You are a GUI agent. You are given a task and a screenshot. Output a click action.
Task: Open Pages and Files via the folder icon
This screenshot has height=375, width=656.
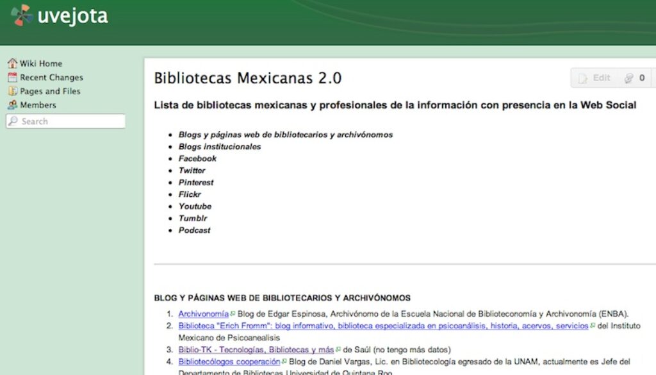(x=12, y=91)
